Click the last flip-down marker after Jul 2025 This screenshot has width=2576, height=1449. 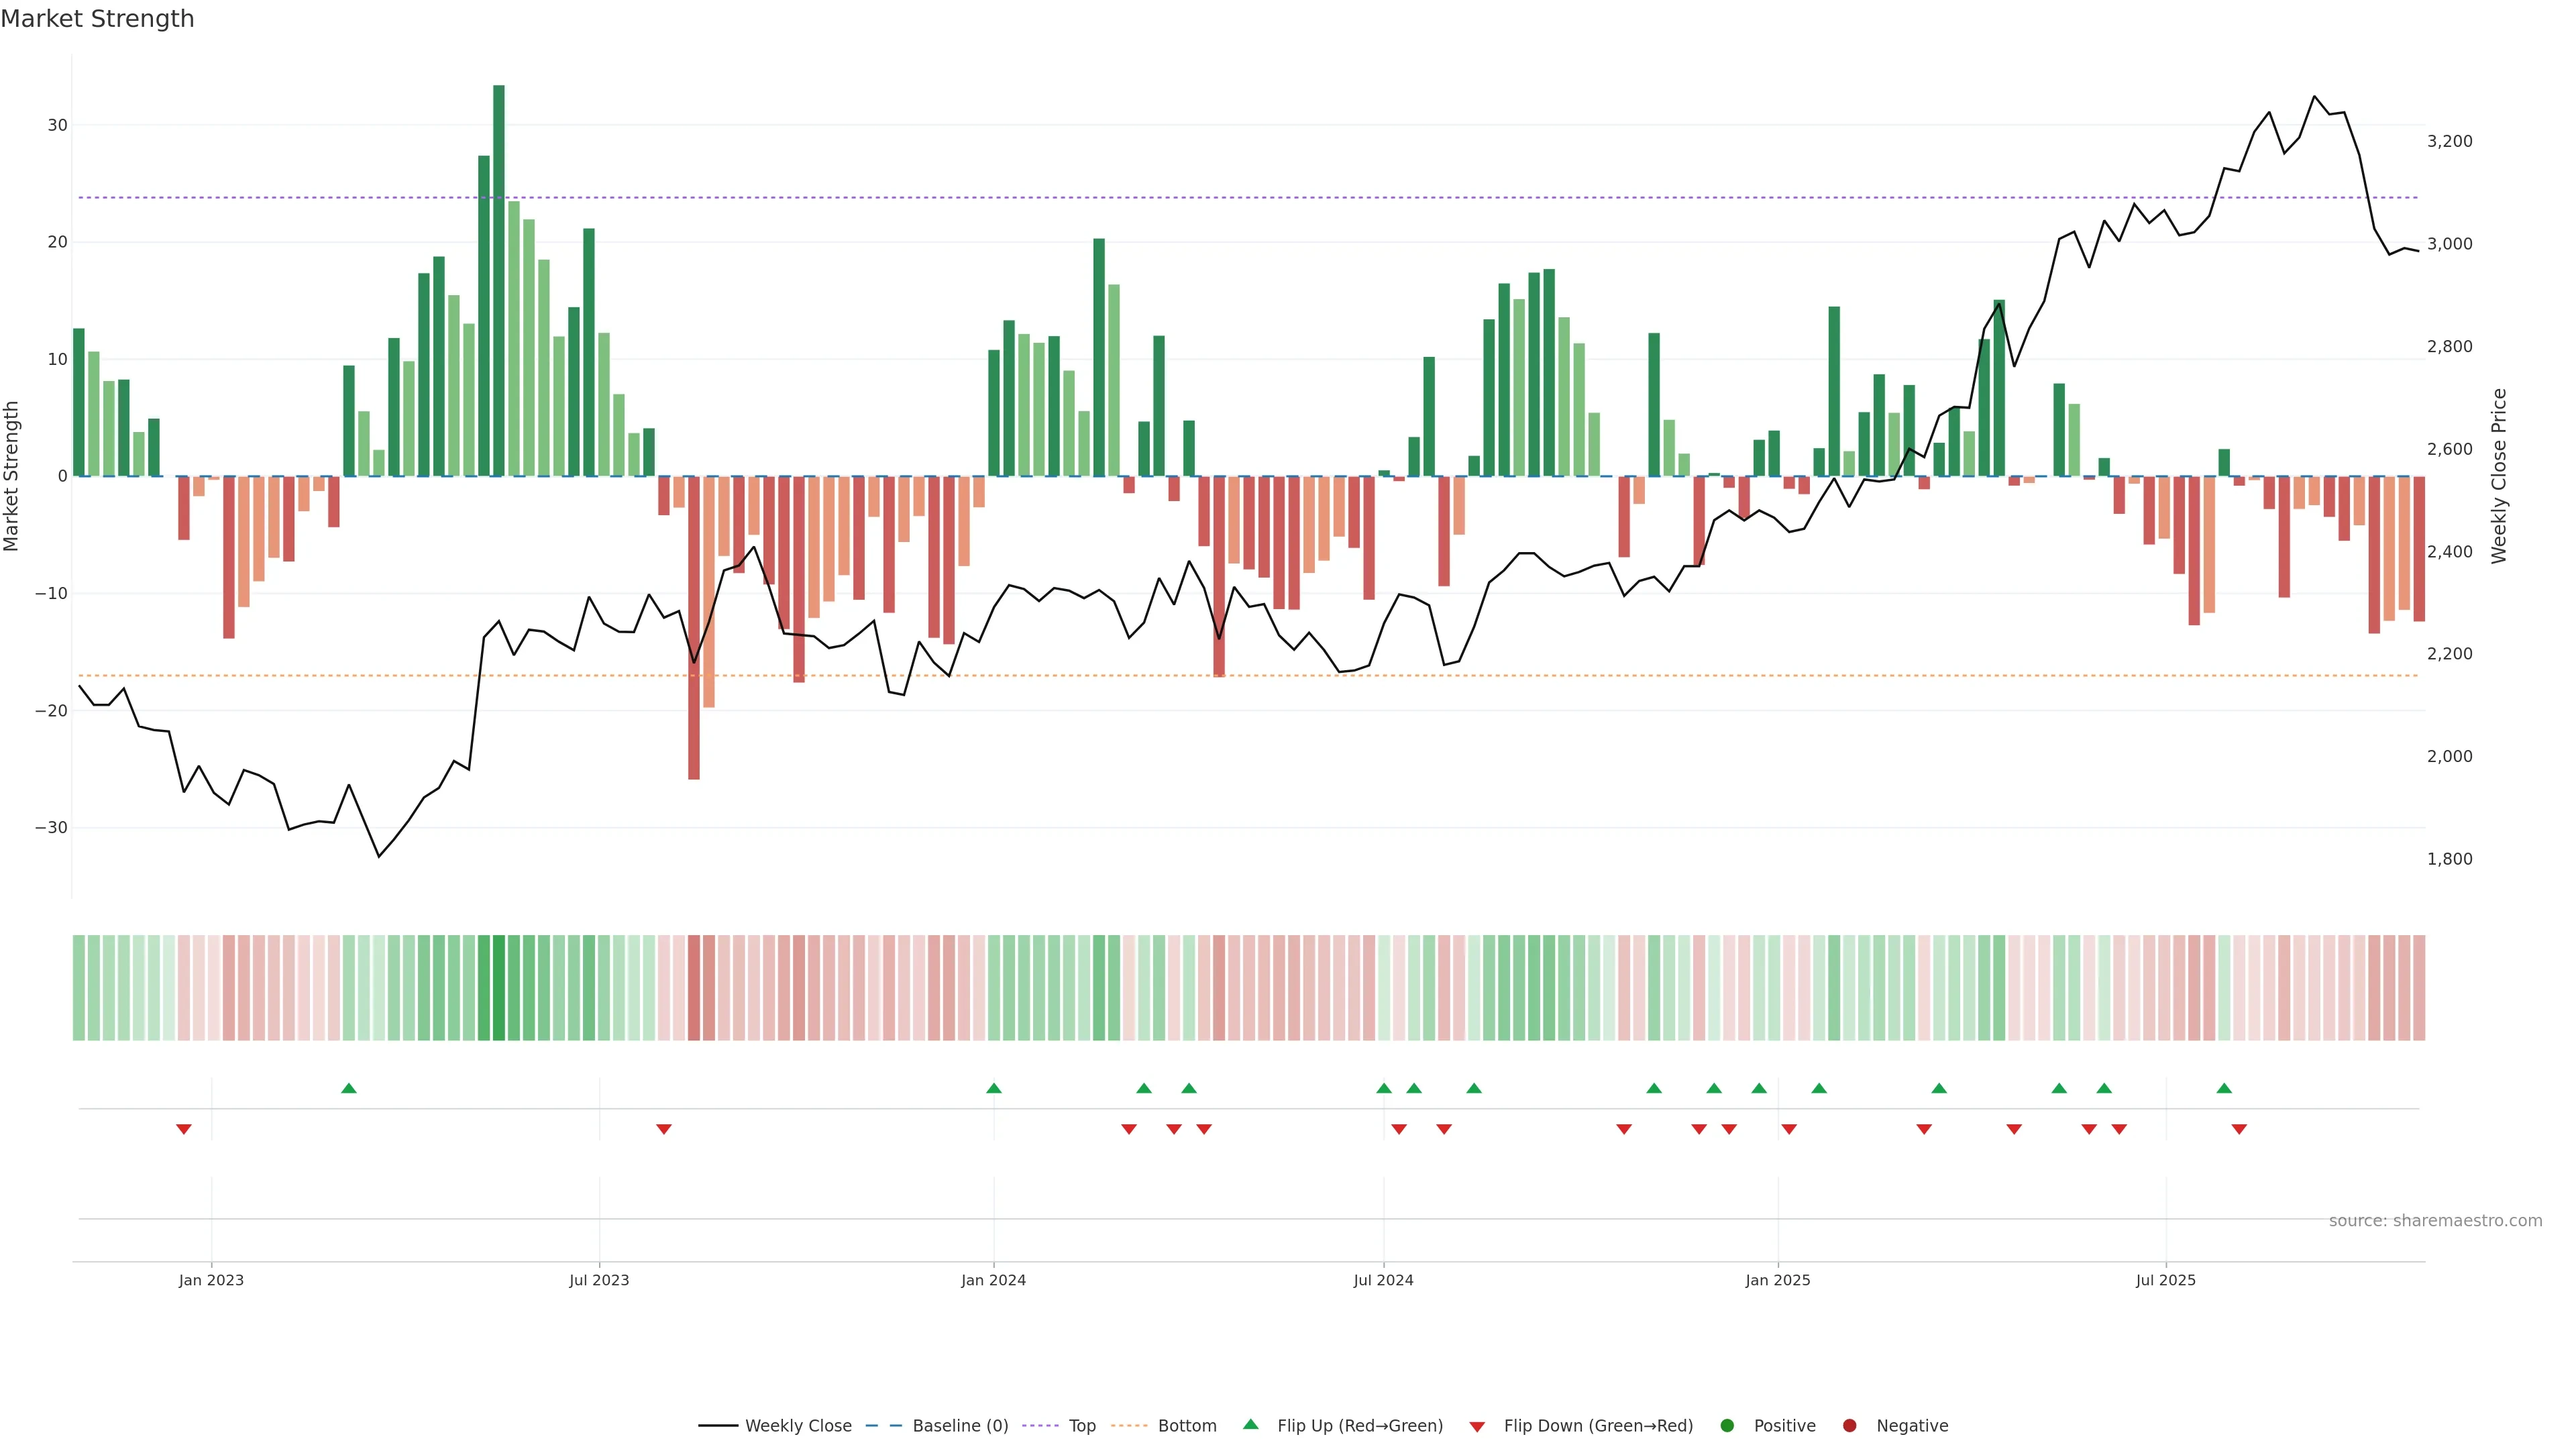pos(2239,1129)
